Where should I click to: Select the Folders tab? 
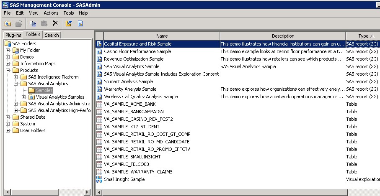coord(33,34)
